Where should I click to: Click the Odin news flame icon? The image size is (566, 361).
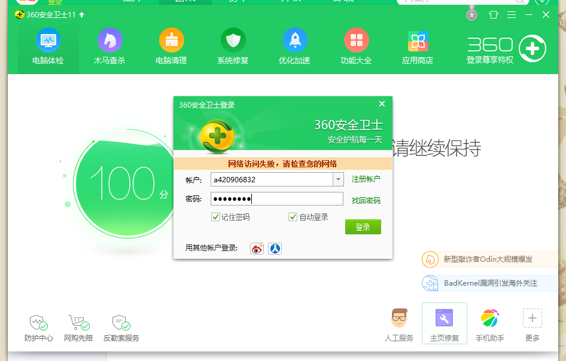[x=430, y=259]
